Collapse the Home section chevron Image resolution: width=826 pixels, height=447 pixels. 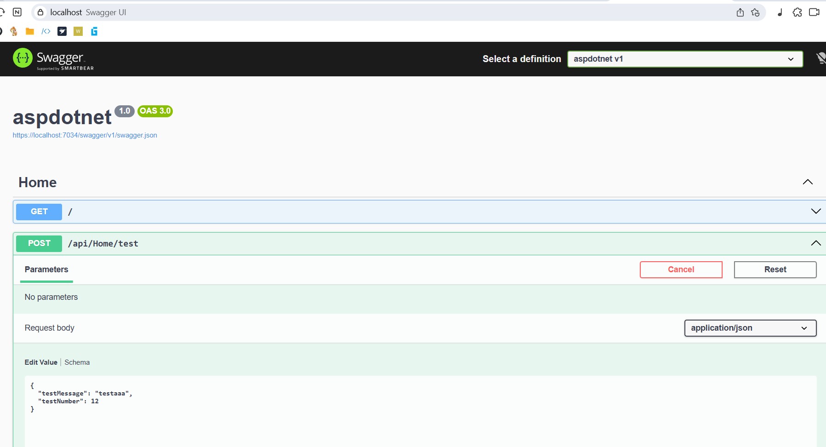pyautogui.click(x=808, y=182)
